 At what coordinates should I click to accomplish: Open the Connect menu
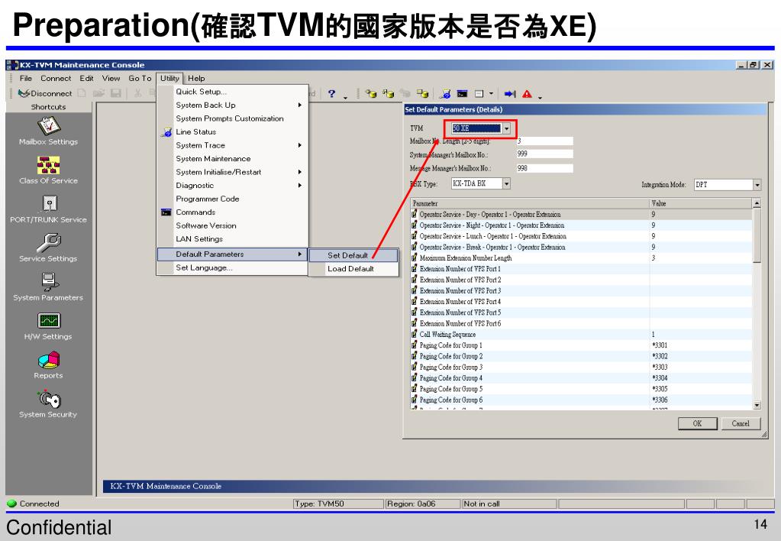coord(56,78)
